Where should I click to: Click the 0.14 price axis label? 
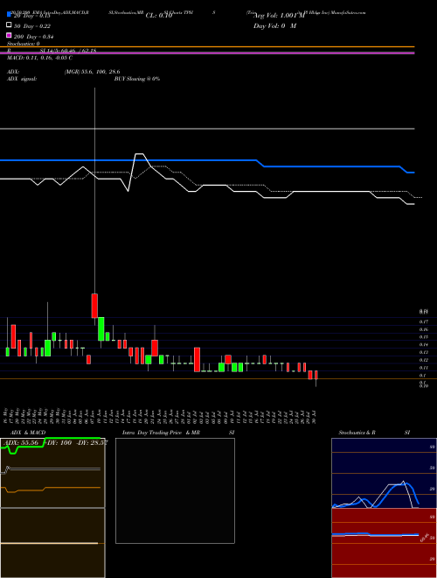(423, 345)
